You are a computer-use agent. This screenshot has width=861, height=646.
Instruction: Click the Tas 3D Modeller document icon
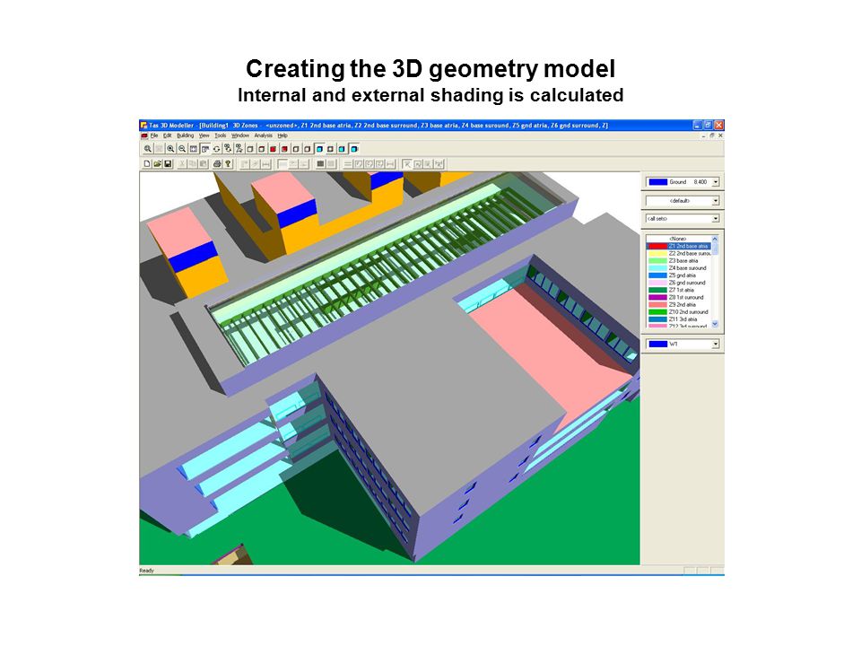143,135
